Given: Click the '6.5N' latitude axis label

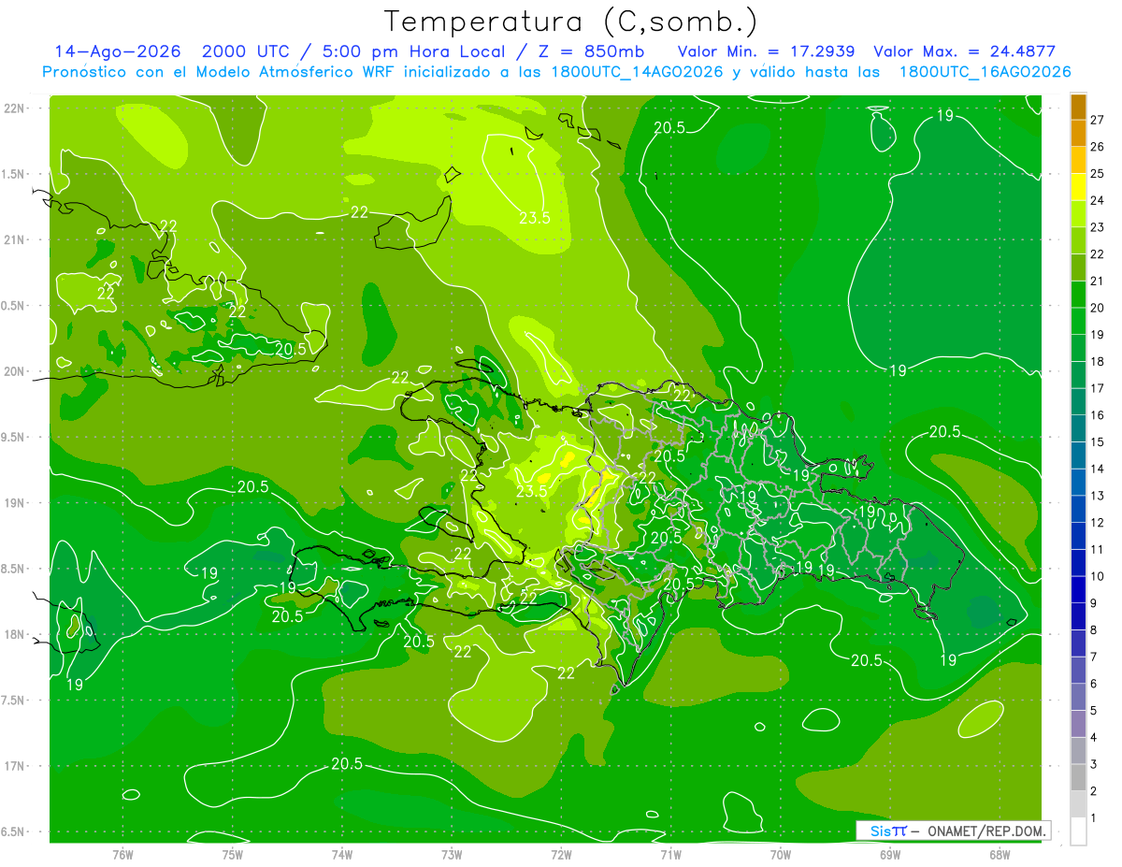Looking at the screenshot, I should click(x=14, y=832).
